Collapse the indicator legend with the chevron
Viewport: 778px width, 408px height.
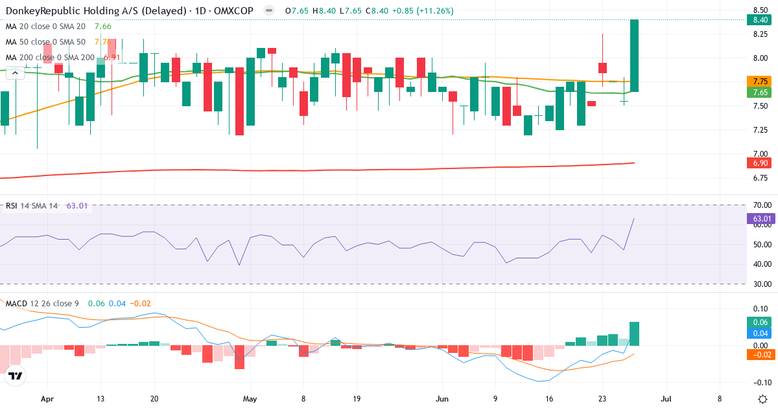coord(15,74)
